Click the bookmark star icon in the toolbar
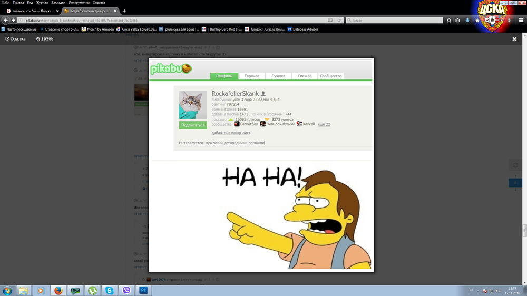 [449, 21]
